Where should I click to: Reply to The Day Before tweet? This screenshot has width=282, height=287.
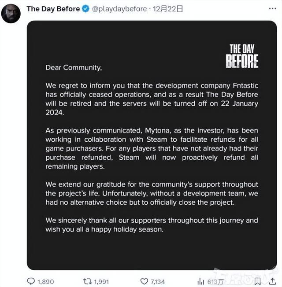[31, 281]
